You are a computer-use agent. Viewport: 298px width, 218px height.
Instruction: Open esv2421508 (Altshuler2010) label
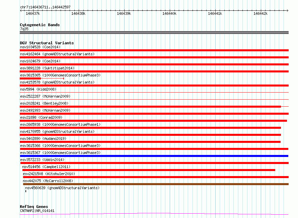pos(49,174)
